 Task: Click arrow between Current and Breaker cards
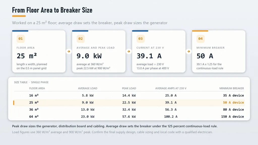pos(189,51)
